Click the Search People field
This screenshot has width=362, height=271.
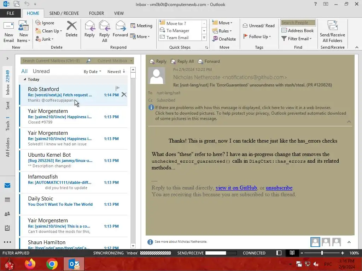pos(298,23)
